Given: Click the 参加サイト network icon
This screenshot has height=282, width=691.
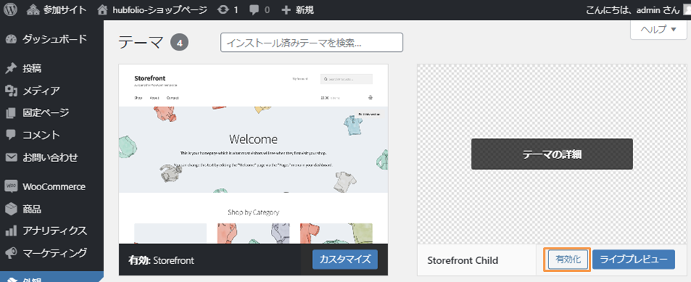Looking at the screenshot, I should pyautogui.click(x=33, y=9).
